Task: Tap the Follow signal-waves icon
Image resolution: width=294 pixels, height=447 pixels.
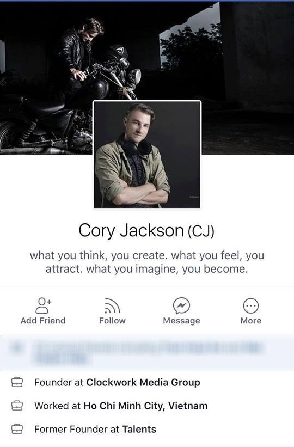Action: 112,305
